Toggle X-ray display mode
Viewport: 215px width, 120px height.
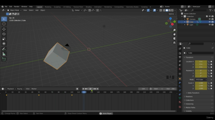161,10
